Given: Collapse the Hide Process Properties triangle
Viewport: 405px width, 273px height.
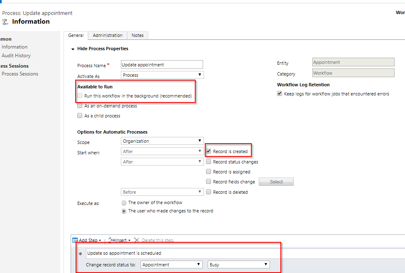Looking at the screenshot, I should click(73, 49).
